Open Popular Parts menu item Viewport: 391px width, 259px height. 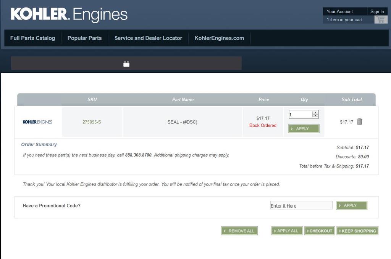click(x=84, y=38)
